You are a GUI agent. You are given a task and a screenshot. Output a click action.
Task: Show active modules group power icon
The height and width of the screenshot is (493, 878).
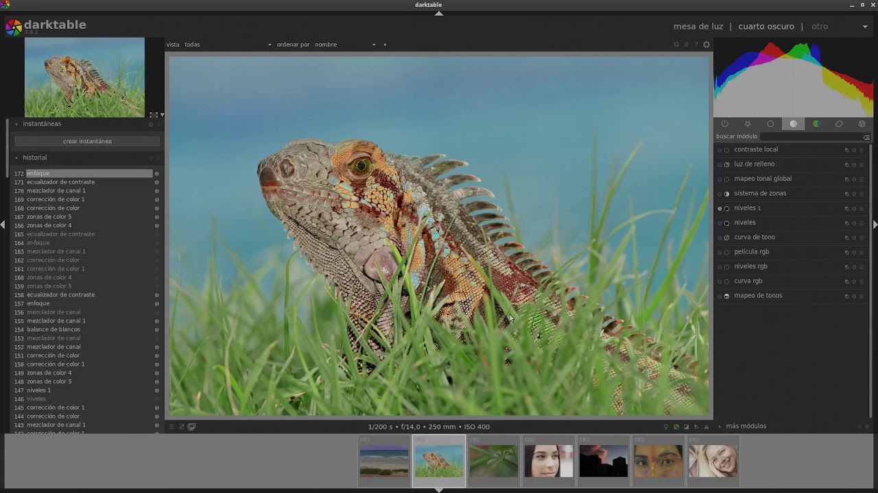pos(724,124)
